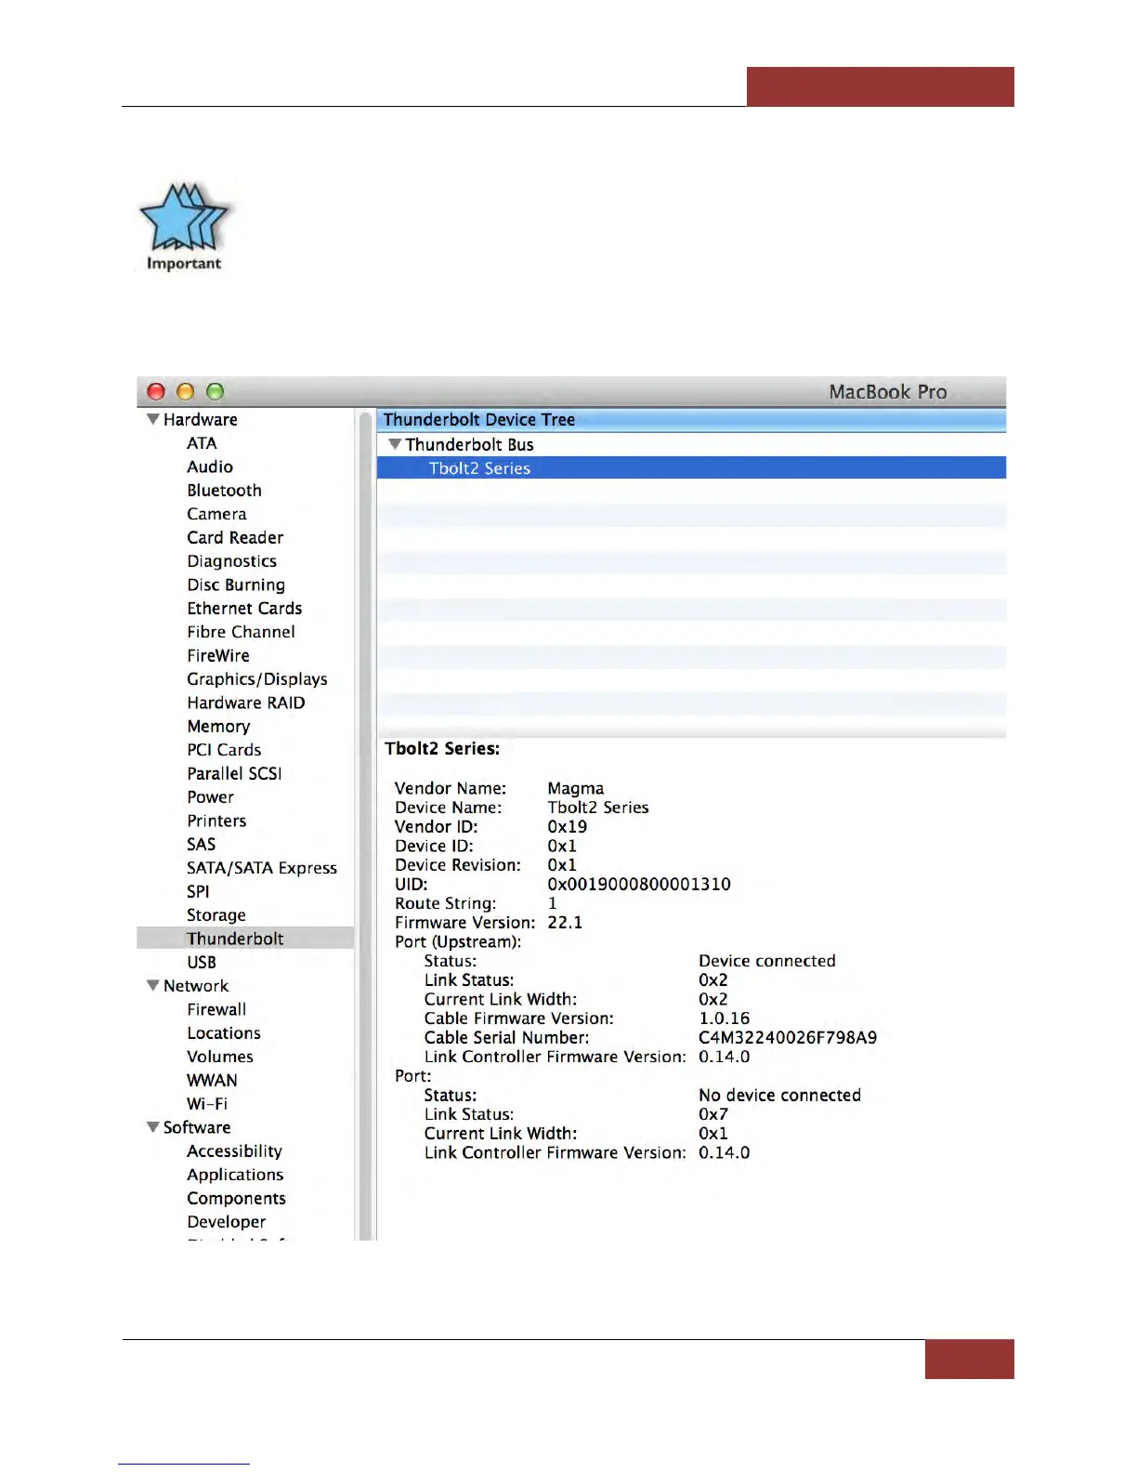
Task: Click the Firmware Version value 22.1
Action: point(565,922)
